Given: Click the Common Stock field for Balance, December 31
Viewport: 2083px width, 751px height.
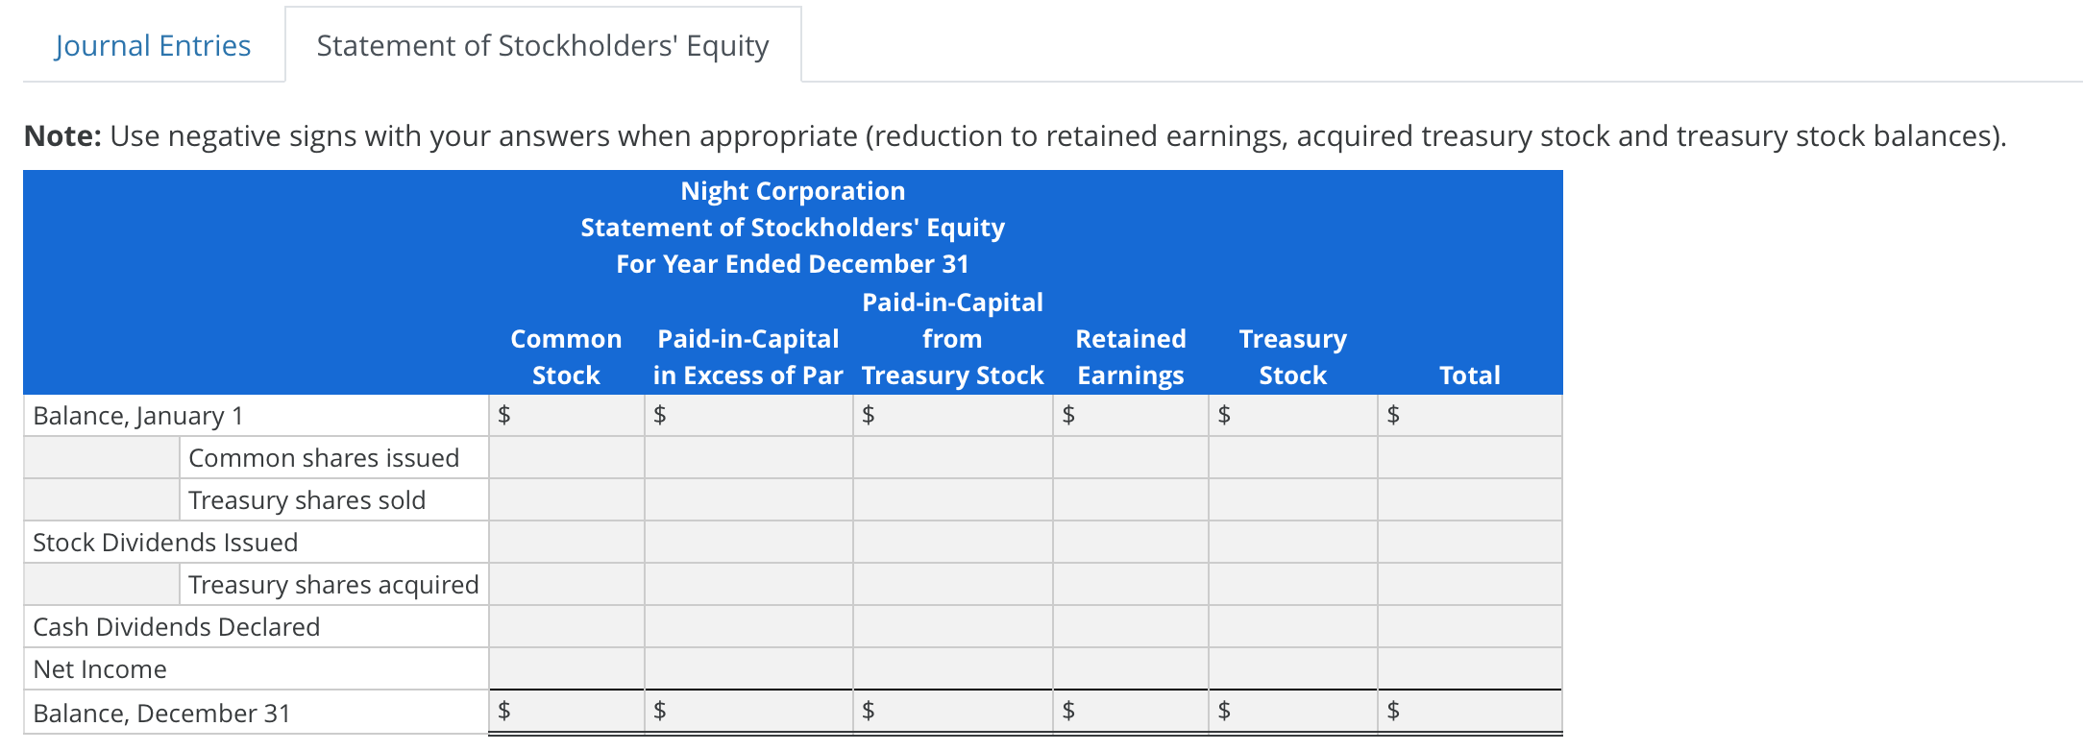Looking at the screenshot, I should pos(567,712).
